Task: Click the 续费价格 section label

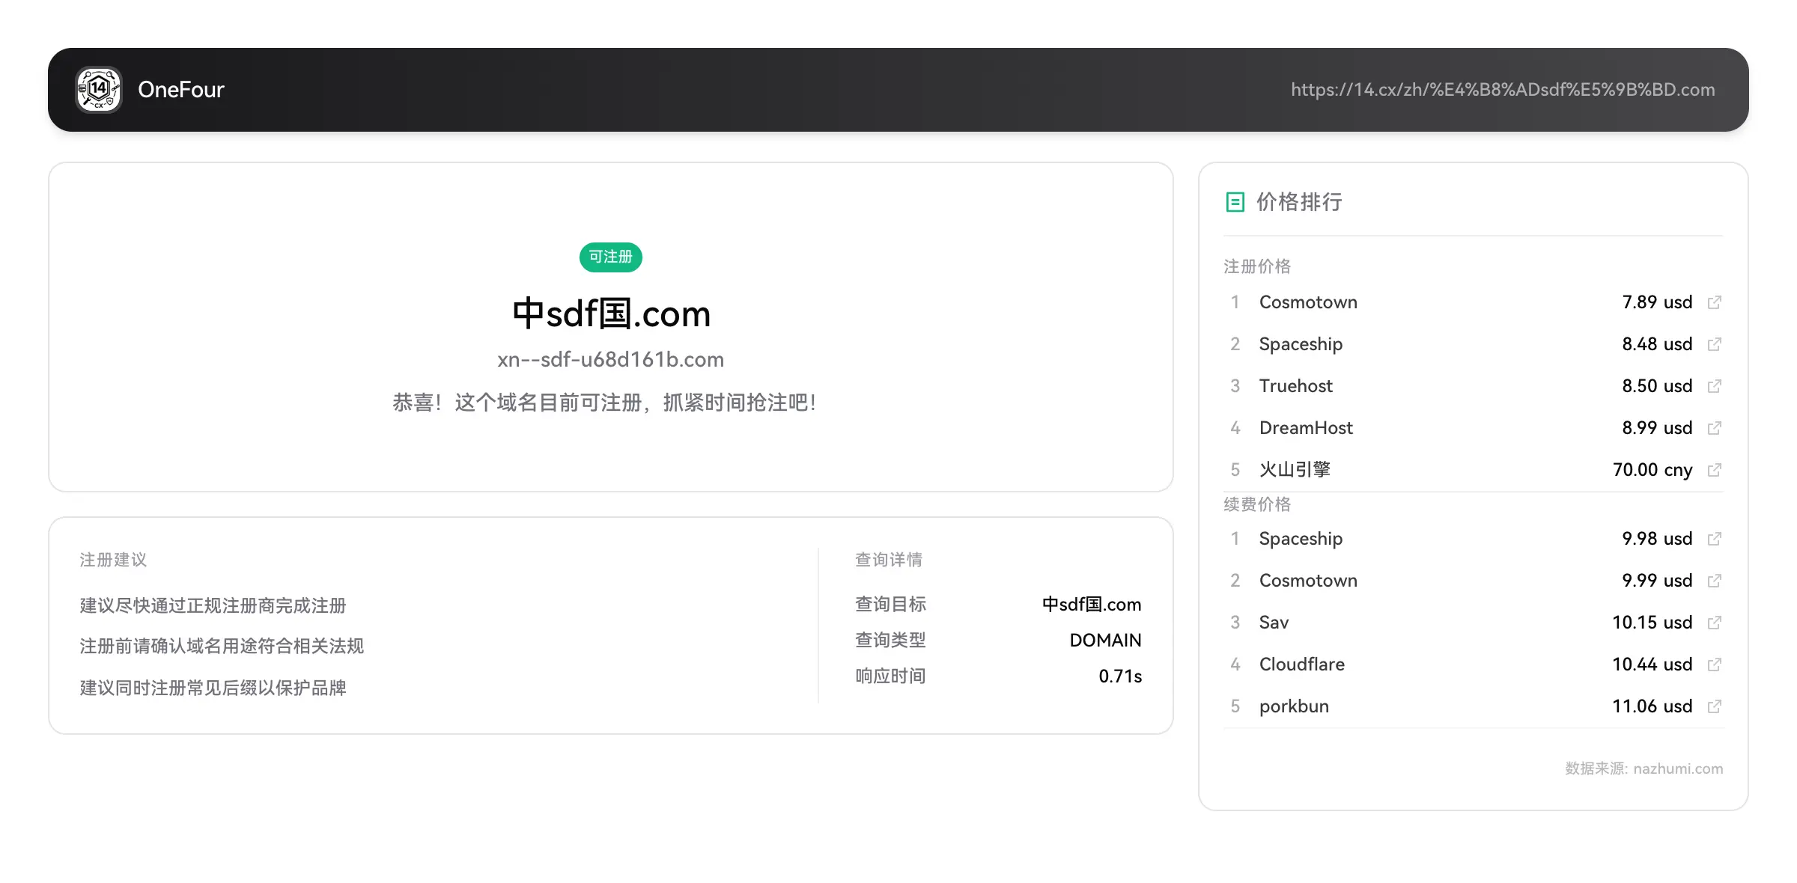Action: pyautogui.click(x=1257, y=504)
